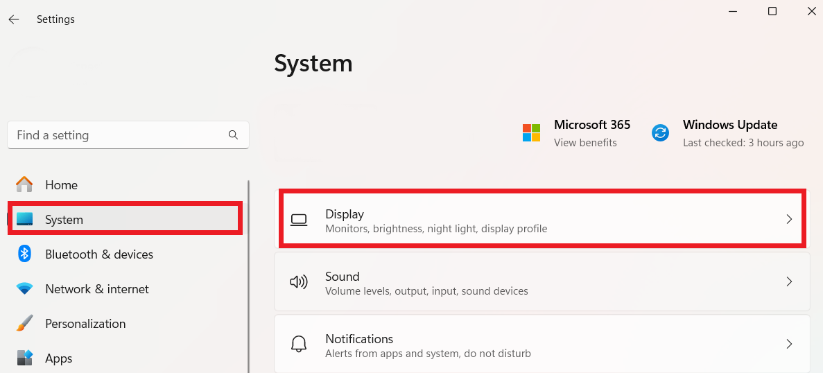
Task: Select the System label in the sidebar
Action: pyautogui.click(x=64, y=220)
